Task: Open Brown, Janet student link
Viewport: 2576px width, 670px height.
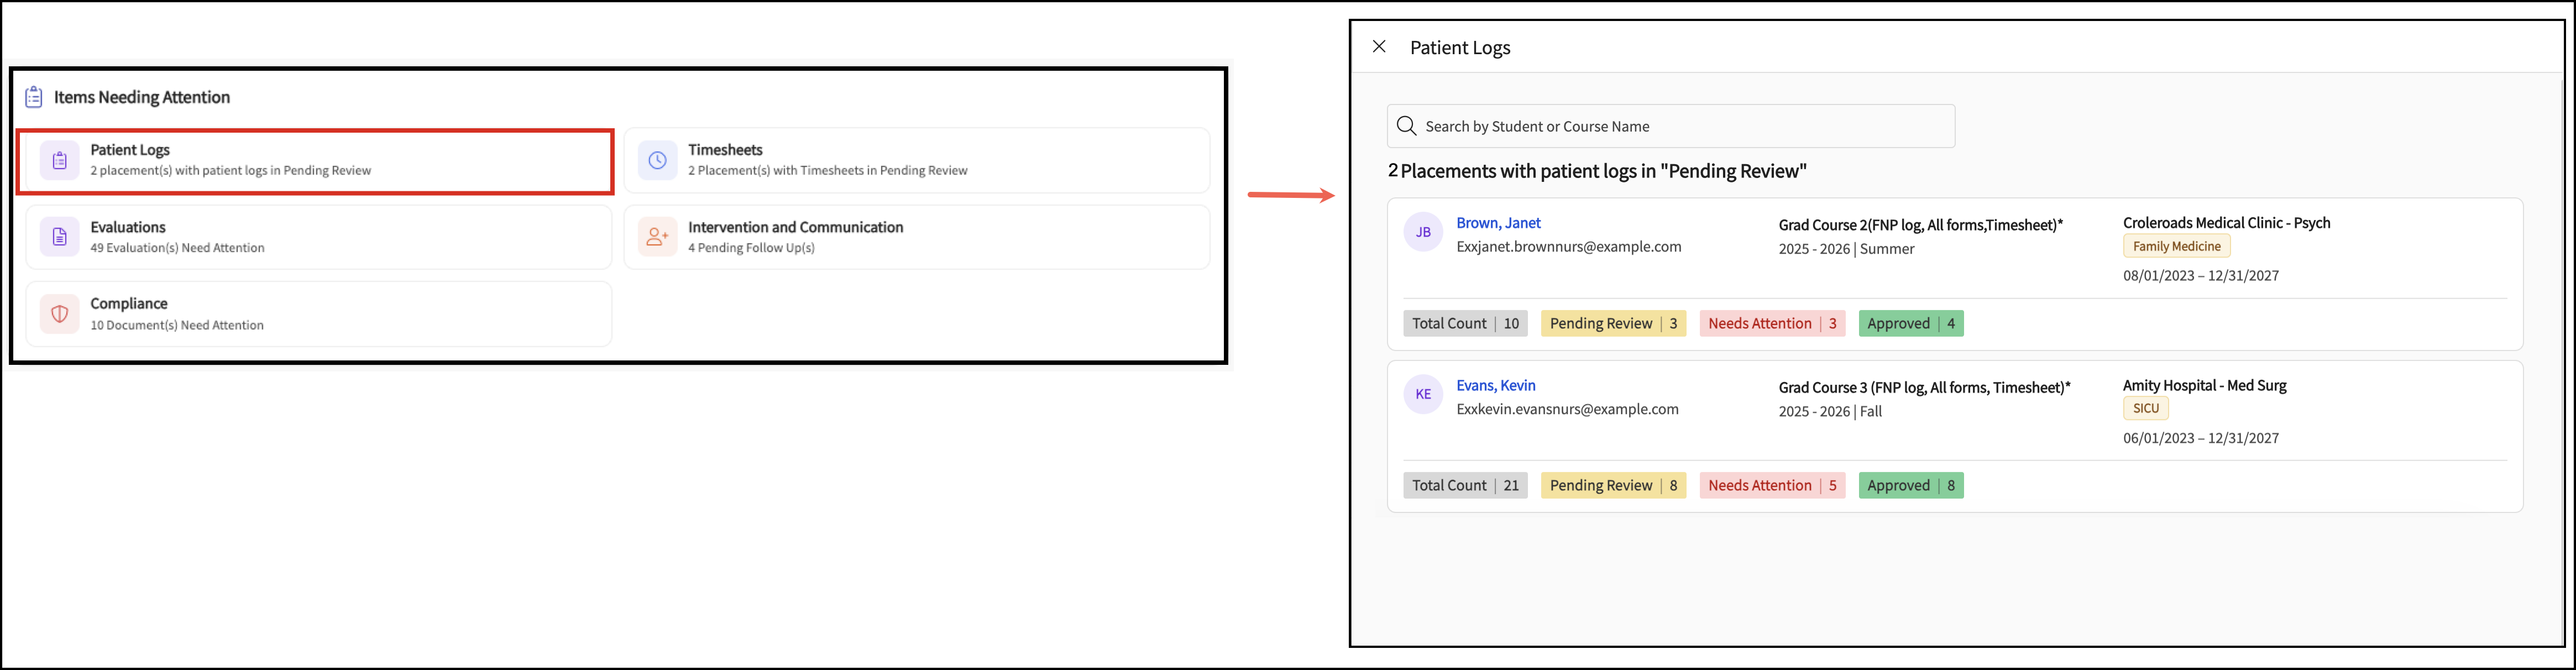Action: 1498,223
